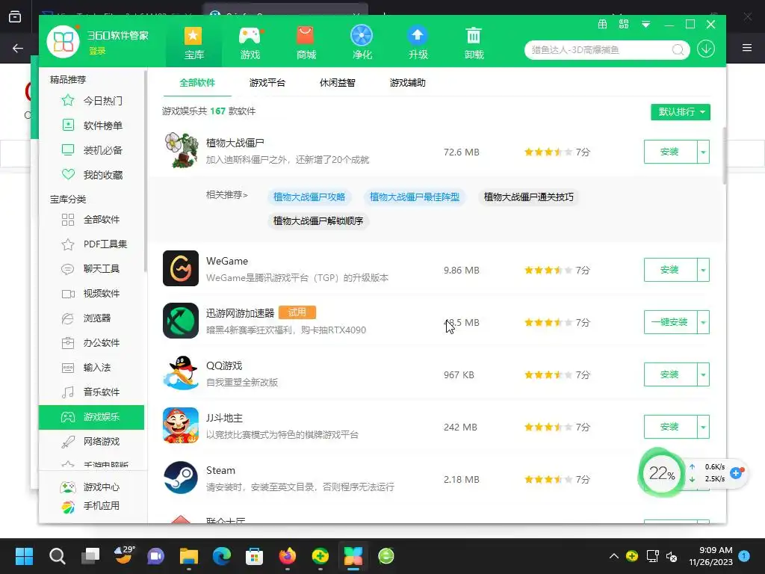The height and width of the screenshot is (574, 765).
Task: Select 视频软件 category
Action: pos(92,293)
